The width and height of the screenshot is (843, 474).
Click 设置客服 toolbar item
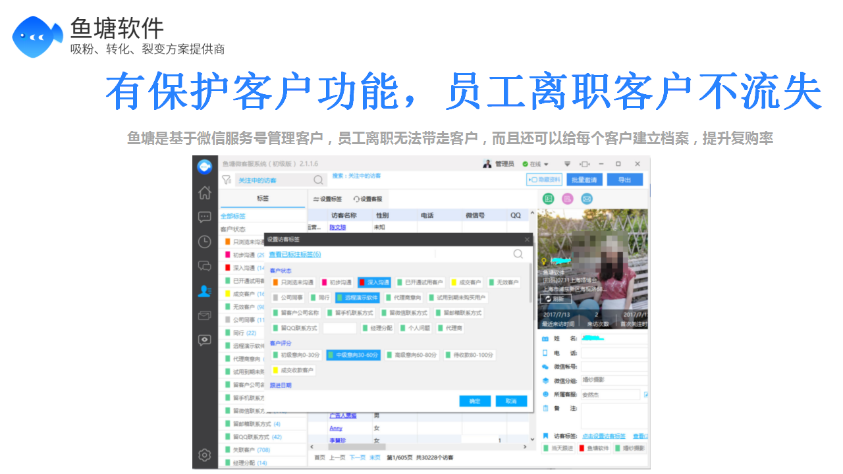pyautogui.click(x=367, y=199)
